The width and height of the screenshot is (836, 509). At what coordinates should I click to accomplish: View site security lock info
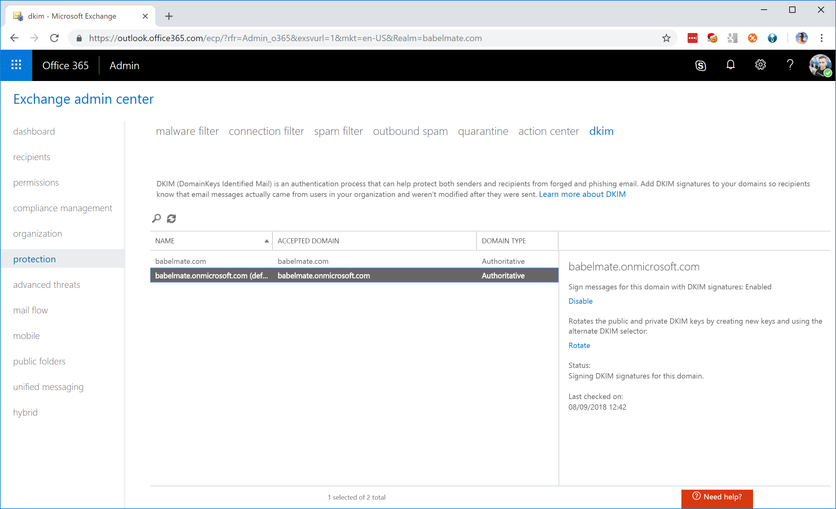click(79, 38)
